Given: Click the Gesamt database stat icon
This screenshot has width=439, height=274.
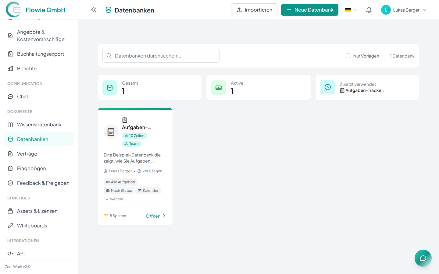Looking at the screenshot, I should coord(110,88).
